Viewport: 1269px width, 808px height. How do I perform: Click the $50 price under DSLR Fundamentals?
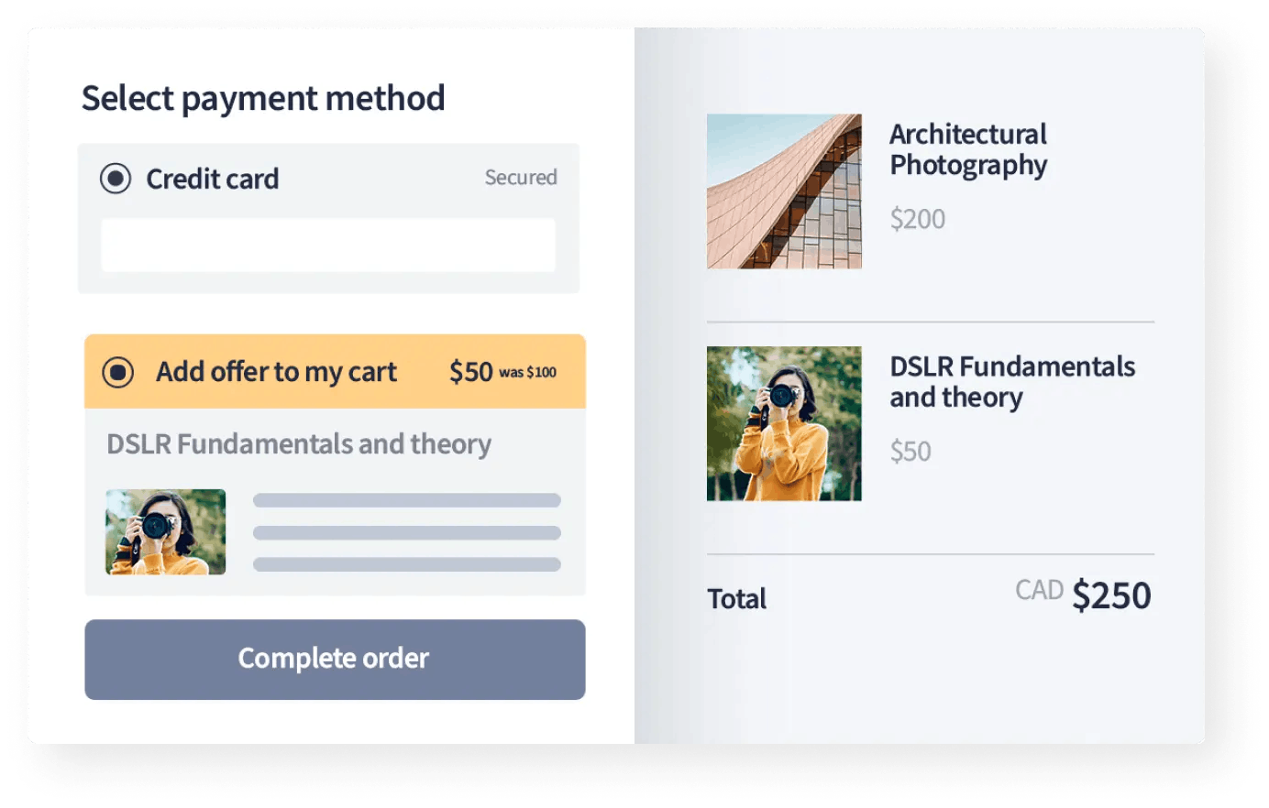click(910, 451)
